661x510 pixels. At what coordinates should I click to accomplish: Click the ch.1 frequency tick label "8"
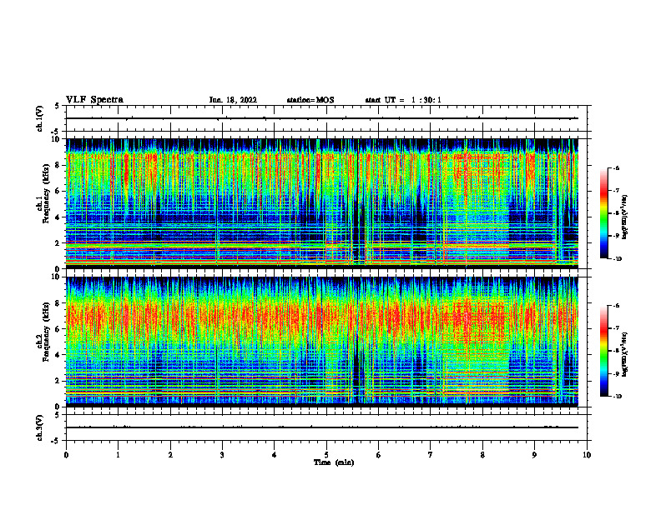[x=58, y=165]
